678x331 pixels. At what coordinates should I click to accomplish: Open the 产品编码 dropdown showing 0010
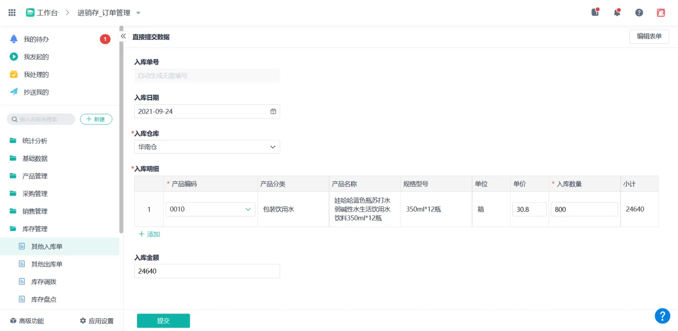(210, 209)
